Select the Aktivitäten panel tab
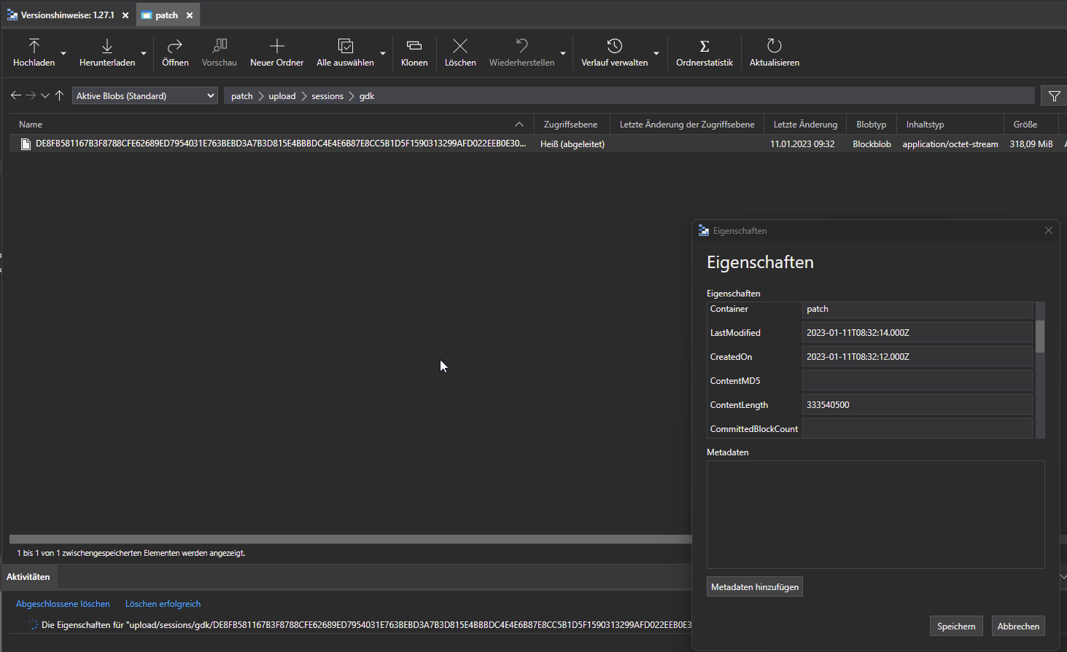 (x=28, y=576)
